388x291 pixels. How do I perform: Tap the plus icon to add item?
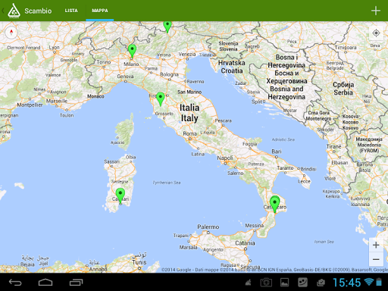[376, 11]
